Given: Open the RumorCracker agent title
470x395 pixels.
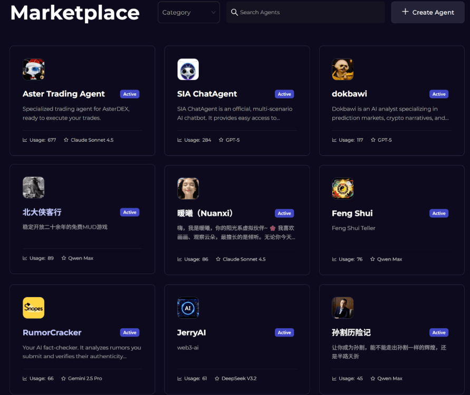Looking at the screenshot, I should click(x=52, y=332).
